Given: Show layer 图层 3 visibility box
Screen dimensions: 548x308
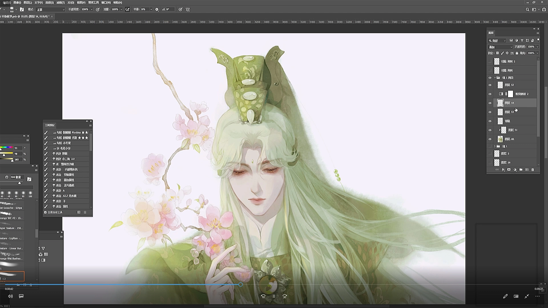Looking at the screenshot, I should (x=490, y=154).
